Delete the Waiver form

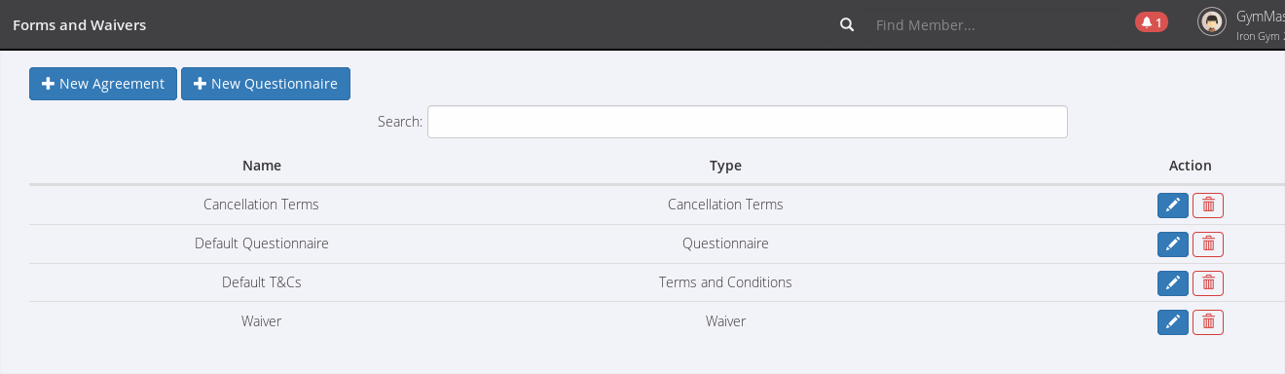coord(1208,321)
